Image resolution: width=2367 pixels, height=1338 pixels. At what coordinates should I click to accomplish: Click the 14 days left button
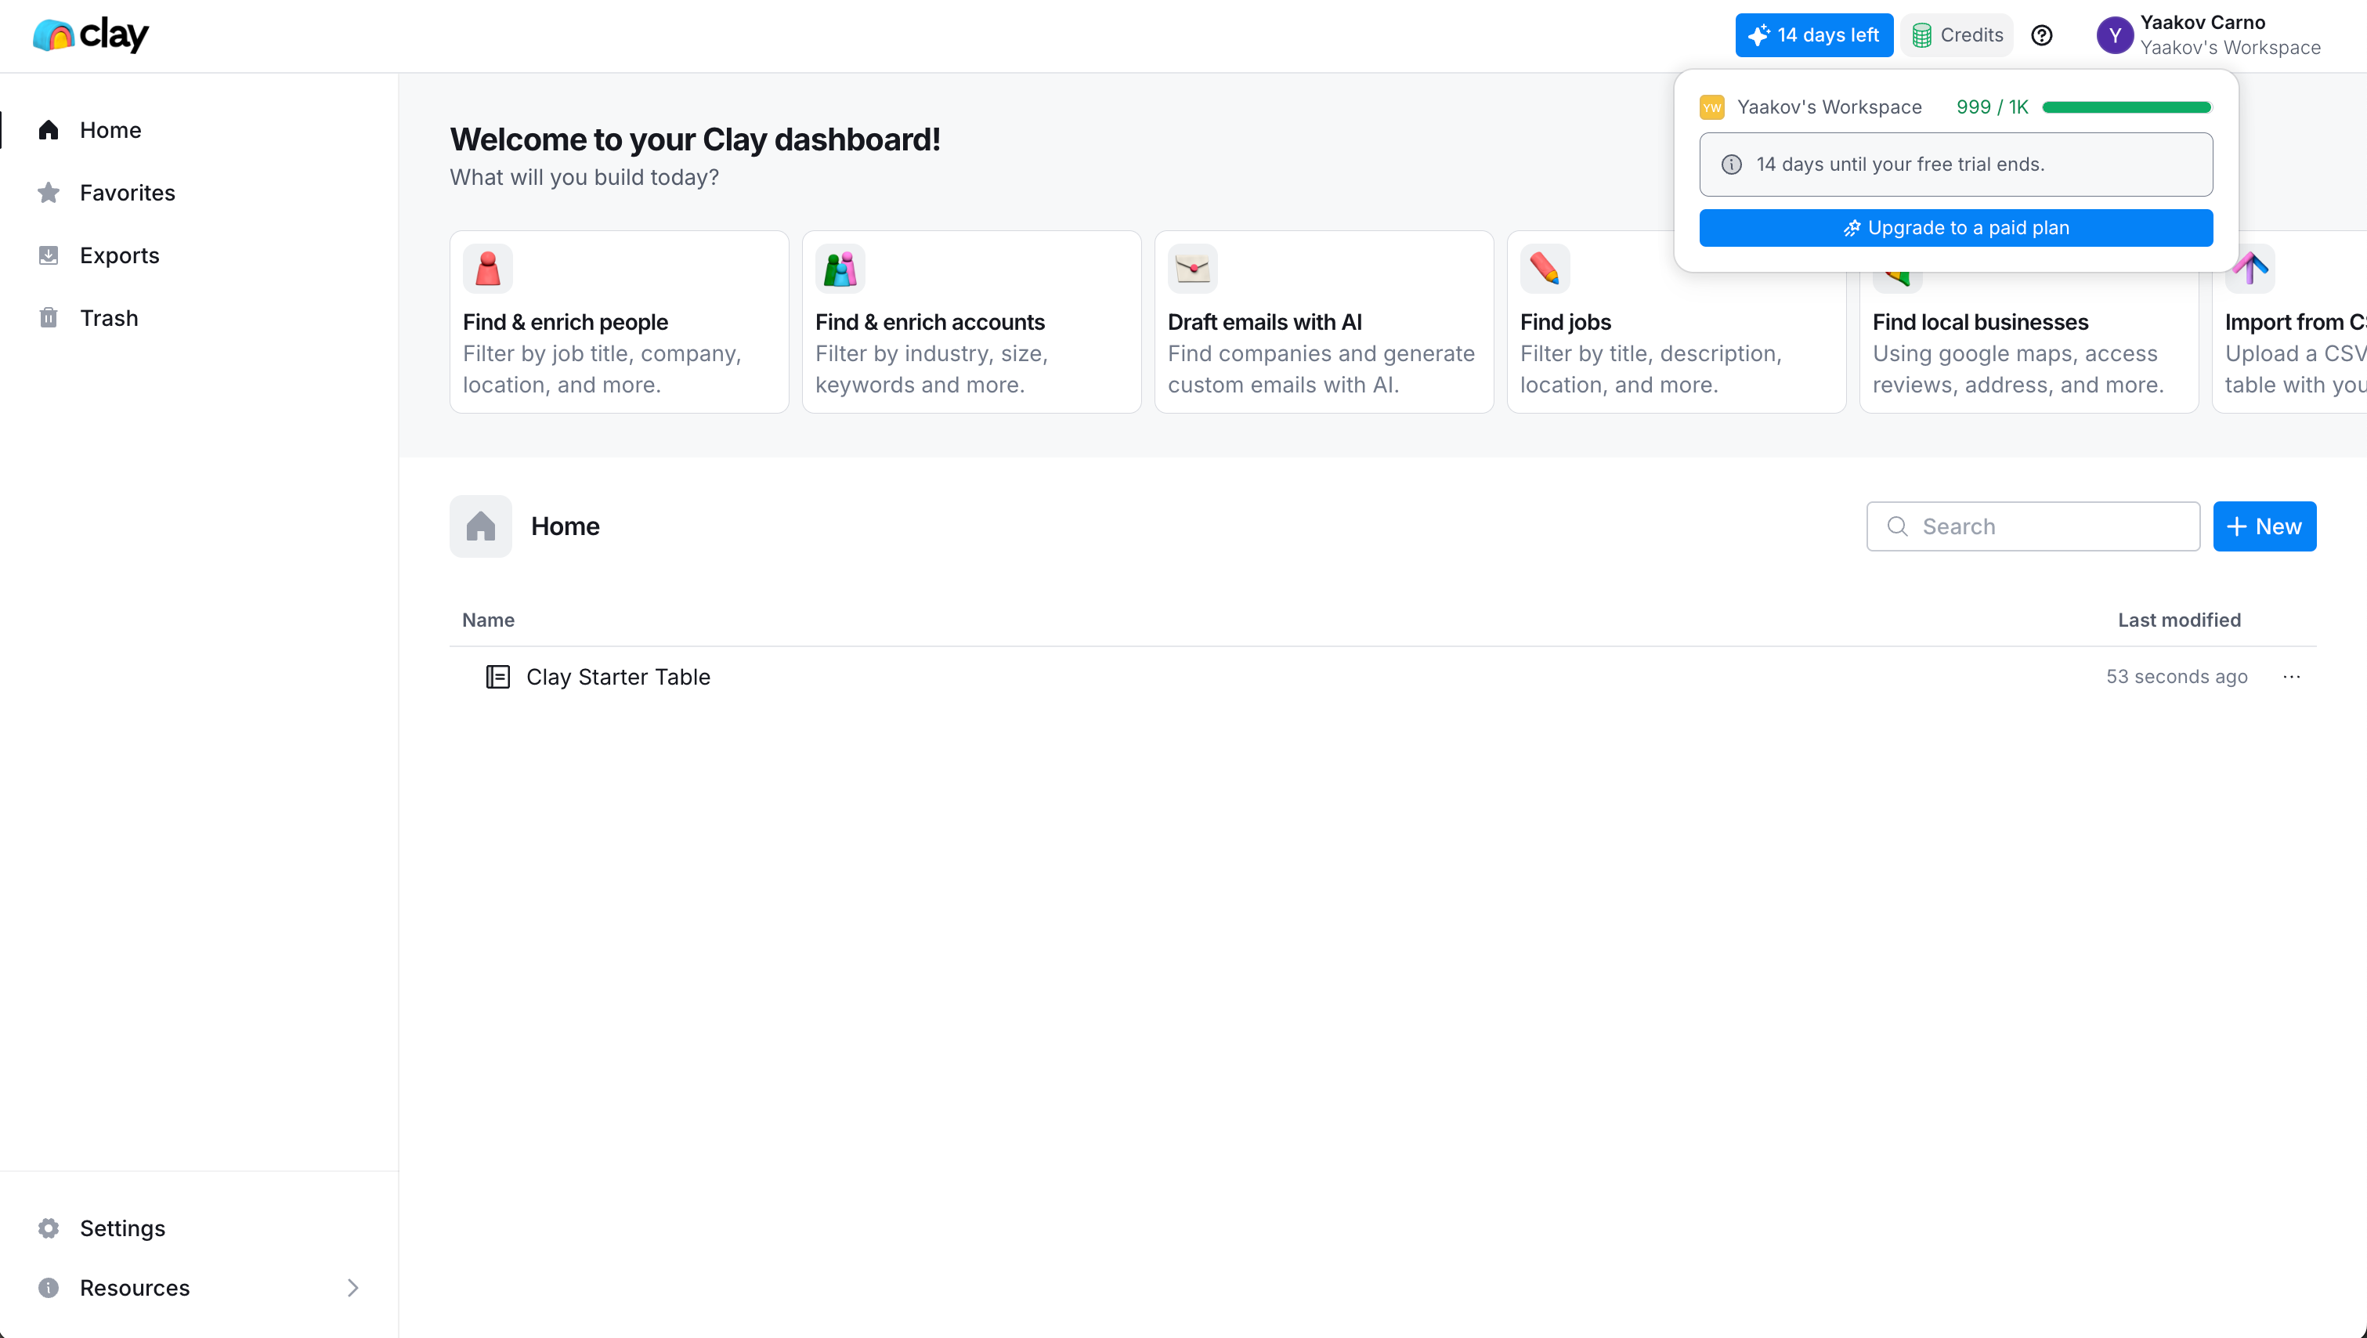(1814, 35)
